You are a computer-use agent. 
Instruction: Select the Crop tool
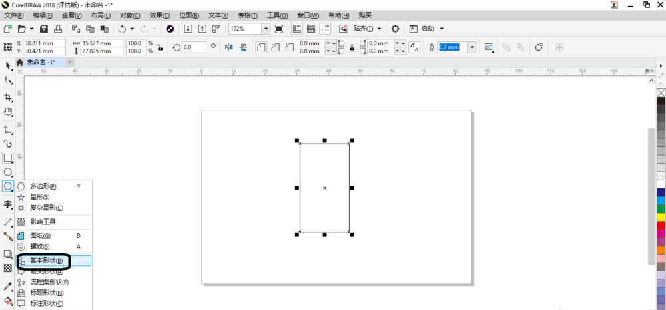coord(7,98)
